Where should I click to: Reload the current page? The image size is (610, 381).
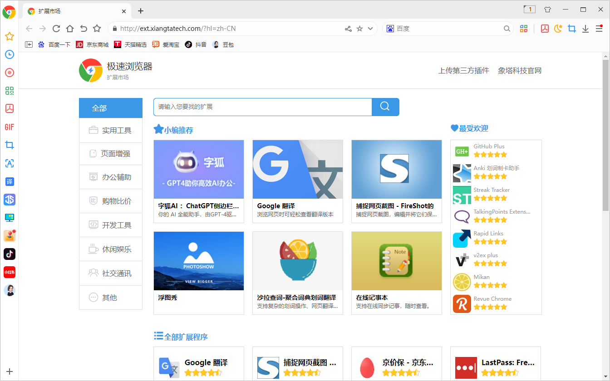coord(56,29)
